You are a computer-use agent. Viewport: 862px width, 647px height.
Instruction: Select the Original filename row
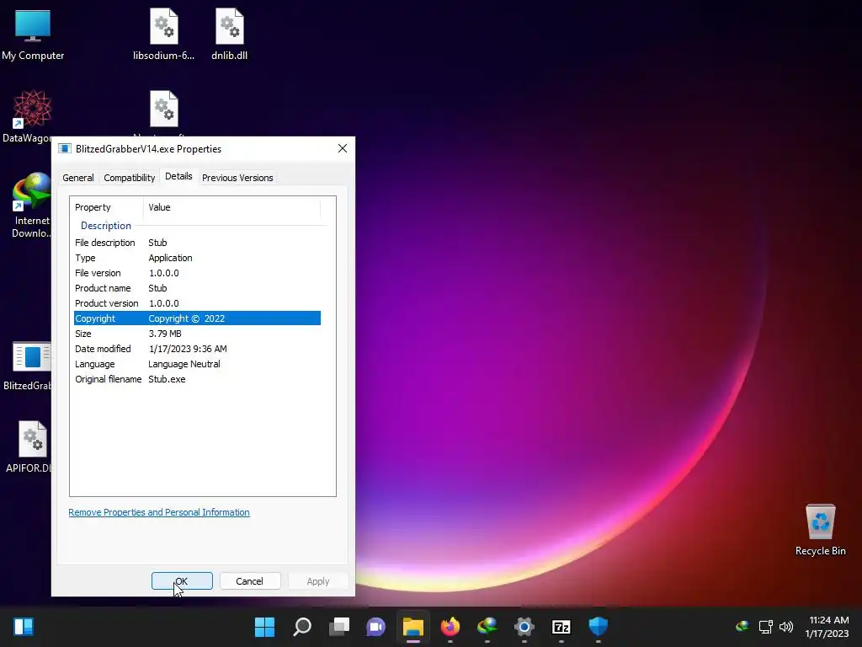click(x=197, y=379)
